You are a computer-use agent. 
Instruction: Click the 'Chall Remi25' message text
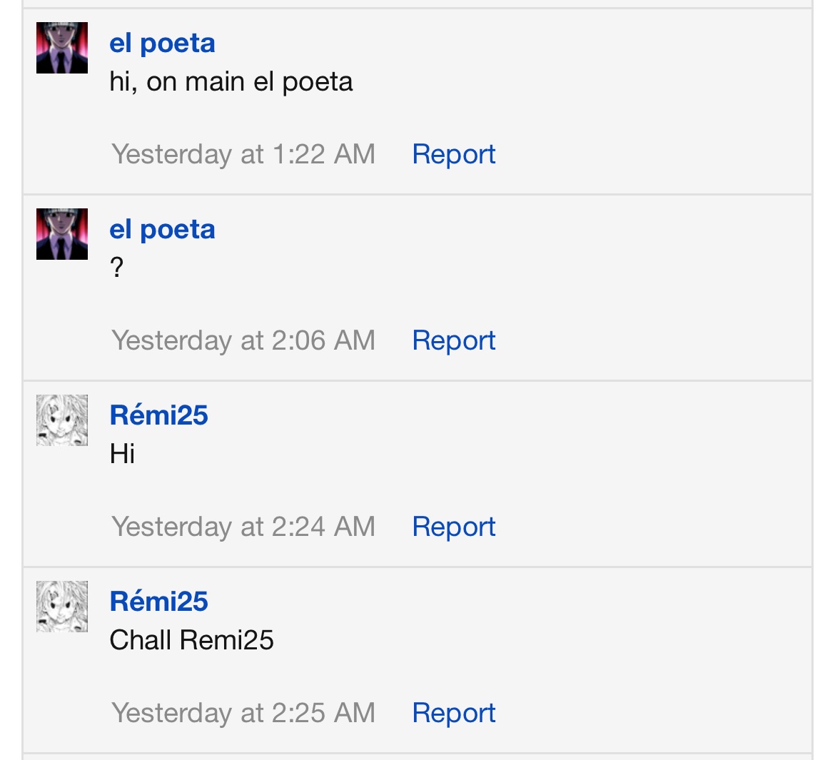[191, 640]
